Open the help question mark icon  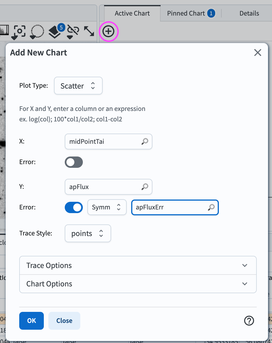(x=249, y=321)
